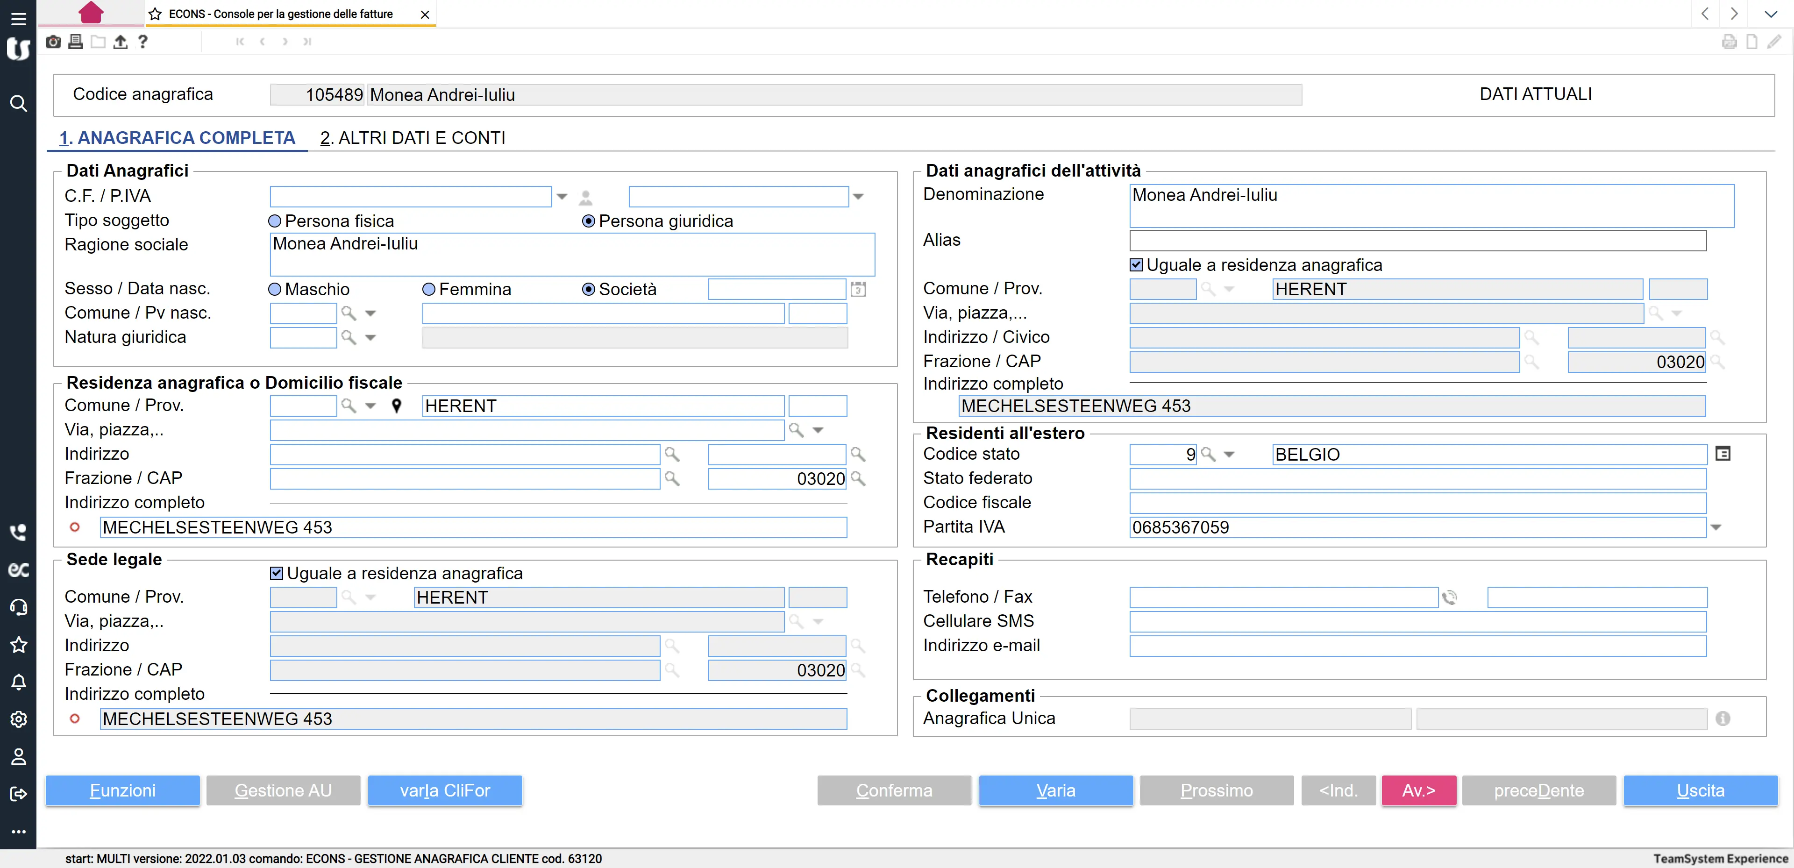The height and width of the screenshot is (868, 1794).
Task: Click the phone dial icon beside Telefono
Action: [x=1450, y=597]
